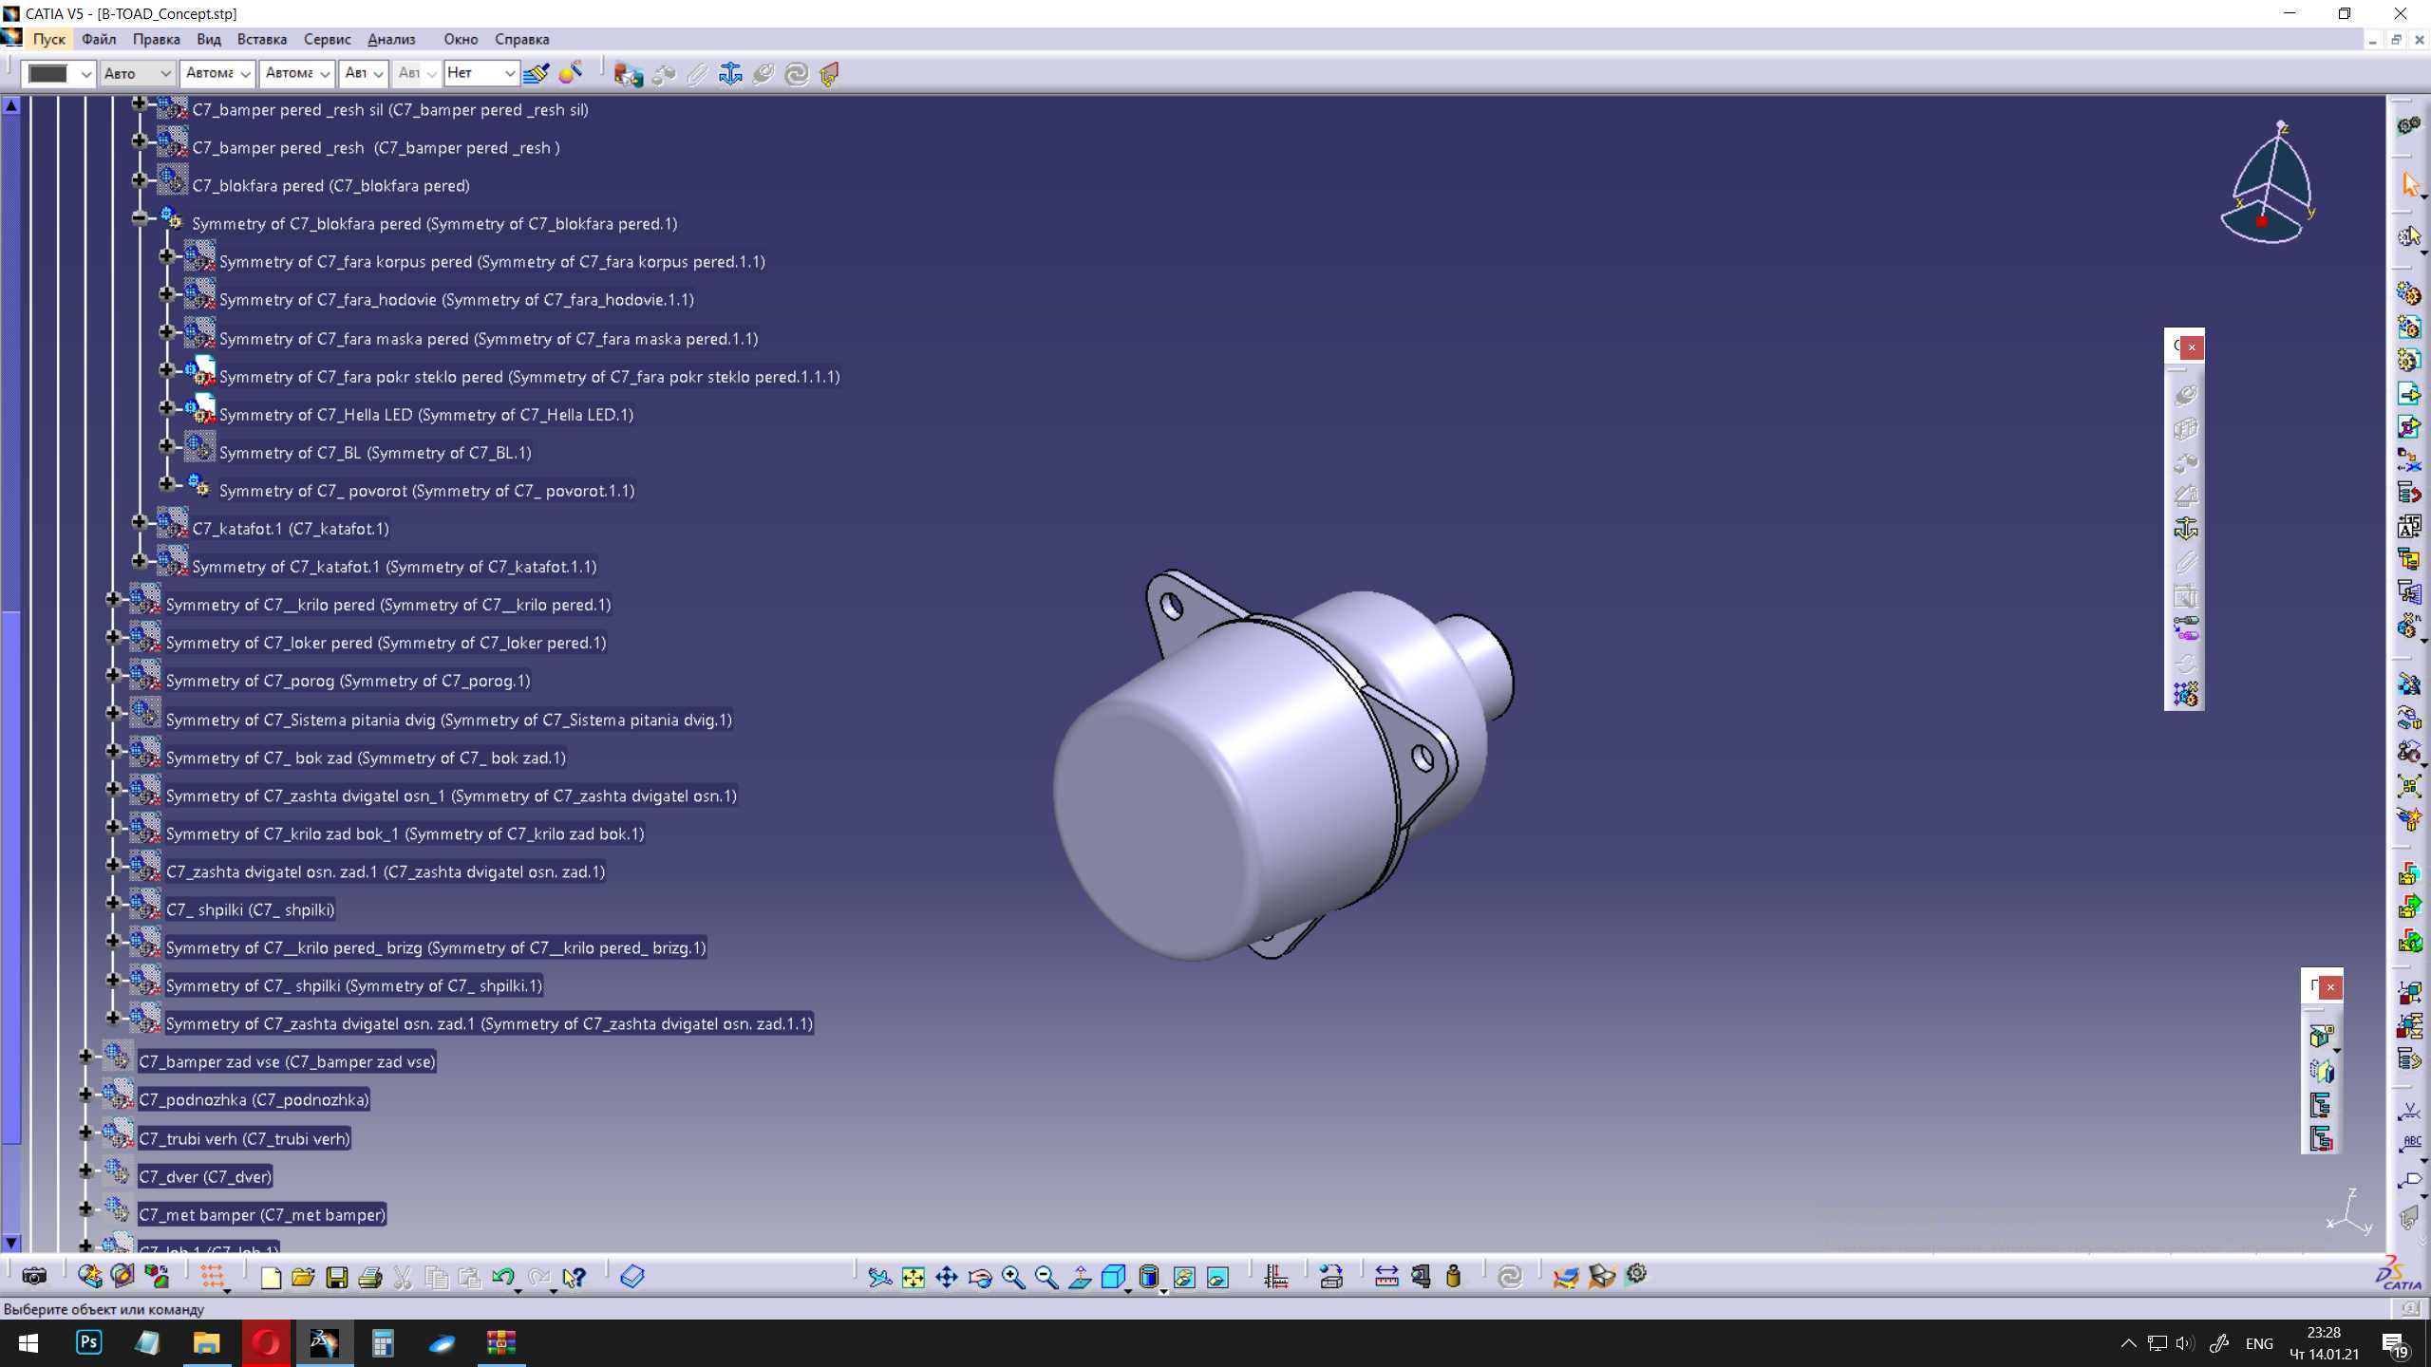Click the Zoom Out magnifier
This screenshot has width=2431, height=1367.
tap(1046, 1278)
